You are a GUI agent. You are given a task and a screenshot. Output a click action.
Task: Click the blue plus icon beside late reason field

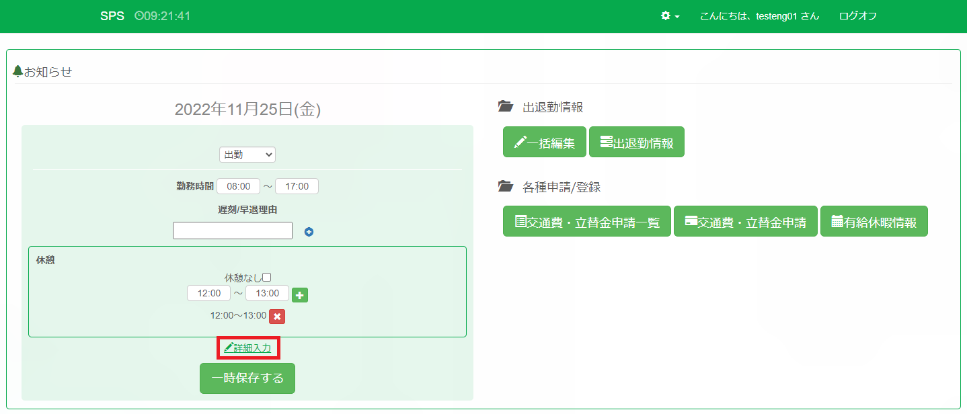click(309, 232)
